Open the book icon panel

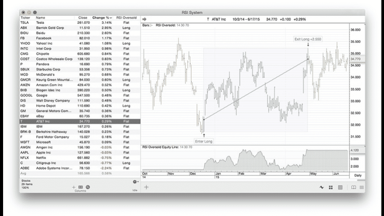click(354, 187)
